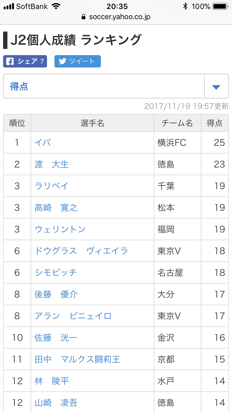
Task: Tap the Wi-Fi icon in status bar
Action: click(56, 6)
